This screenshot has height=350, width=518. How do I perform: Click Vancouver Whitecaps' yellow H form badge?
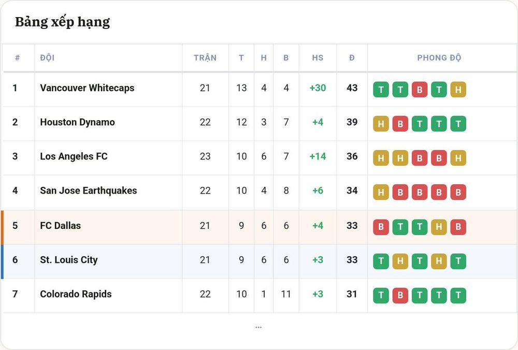[458, 90]
